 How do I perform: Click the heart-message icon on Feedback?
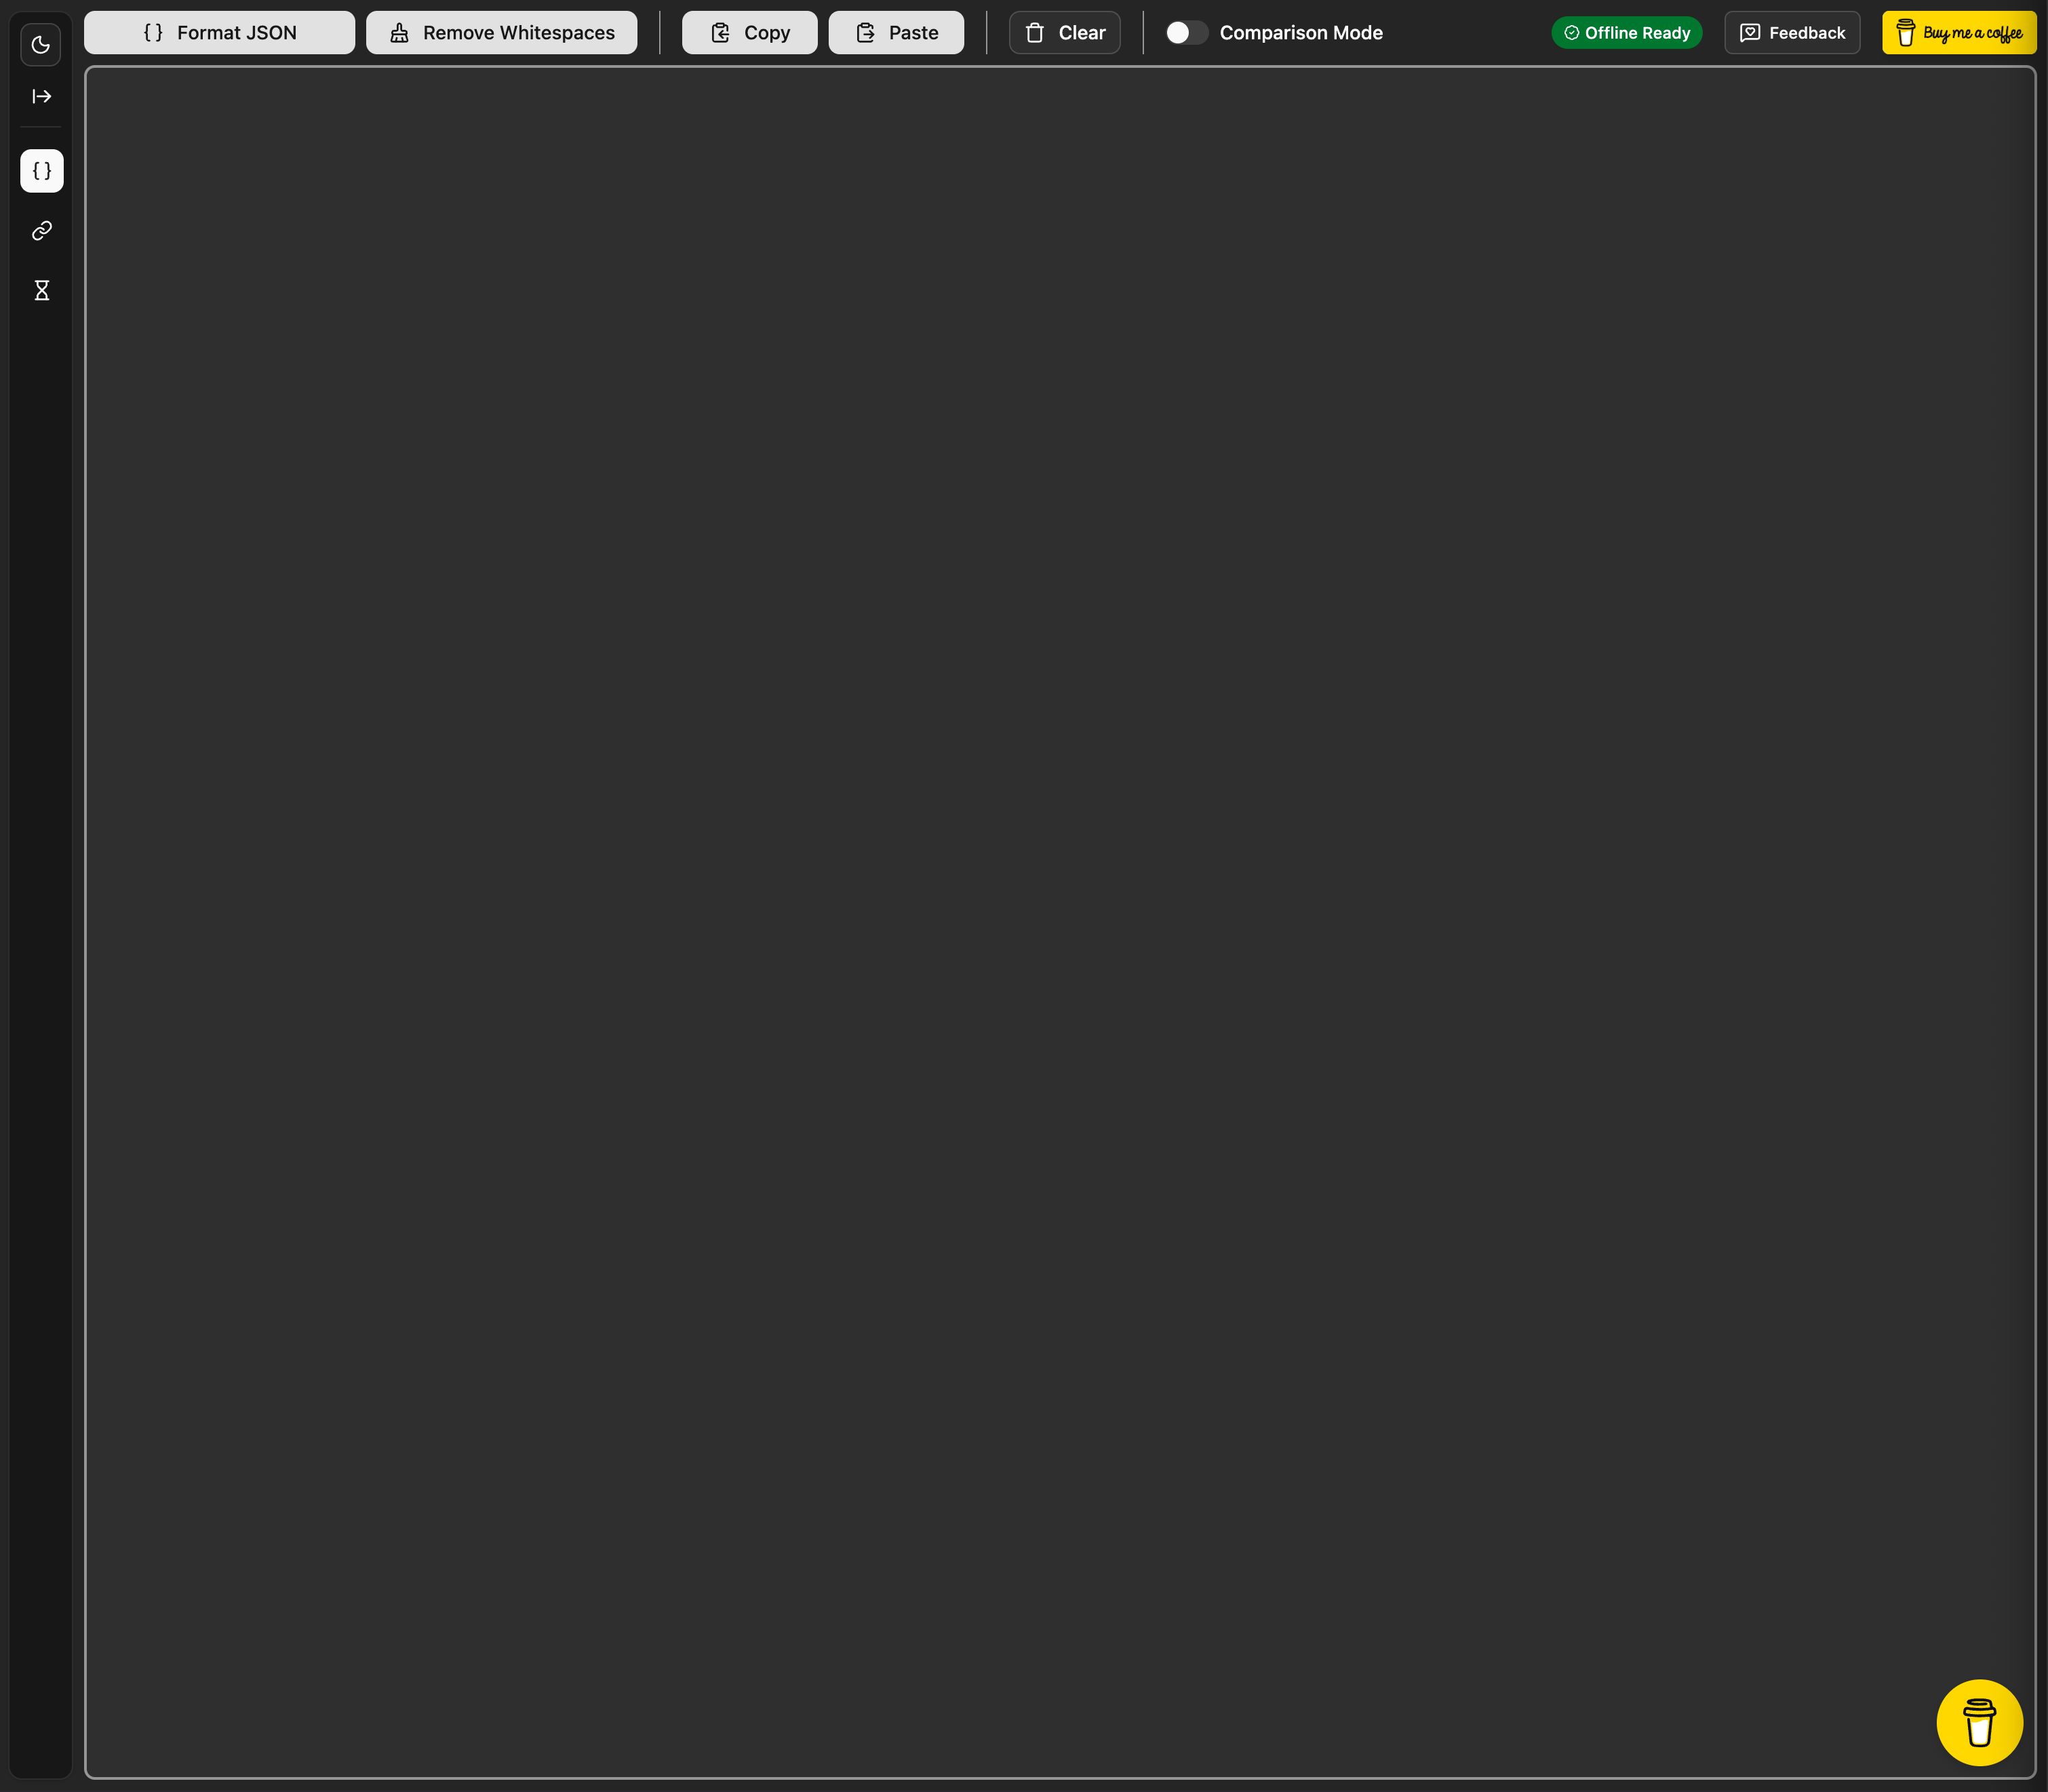click(1748, 32)
